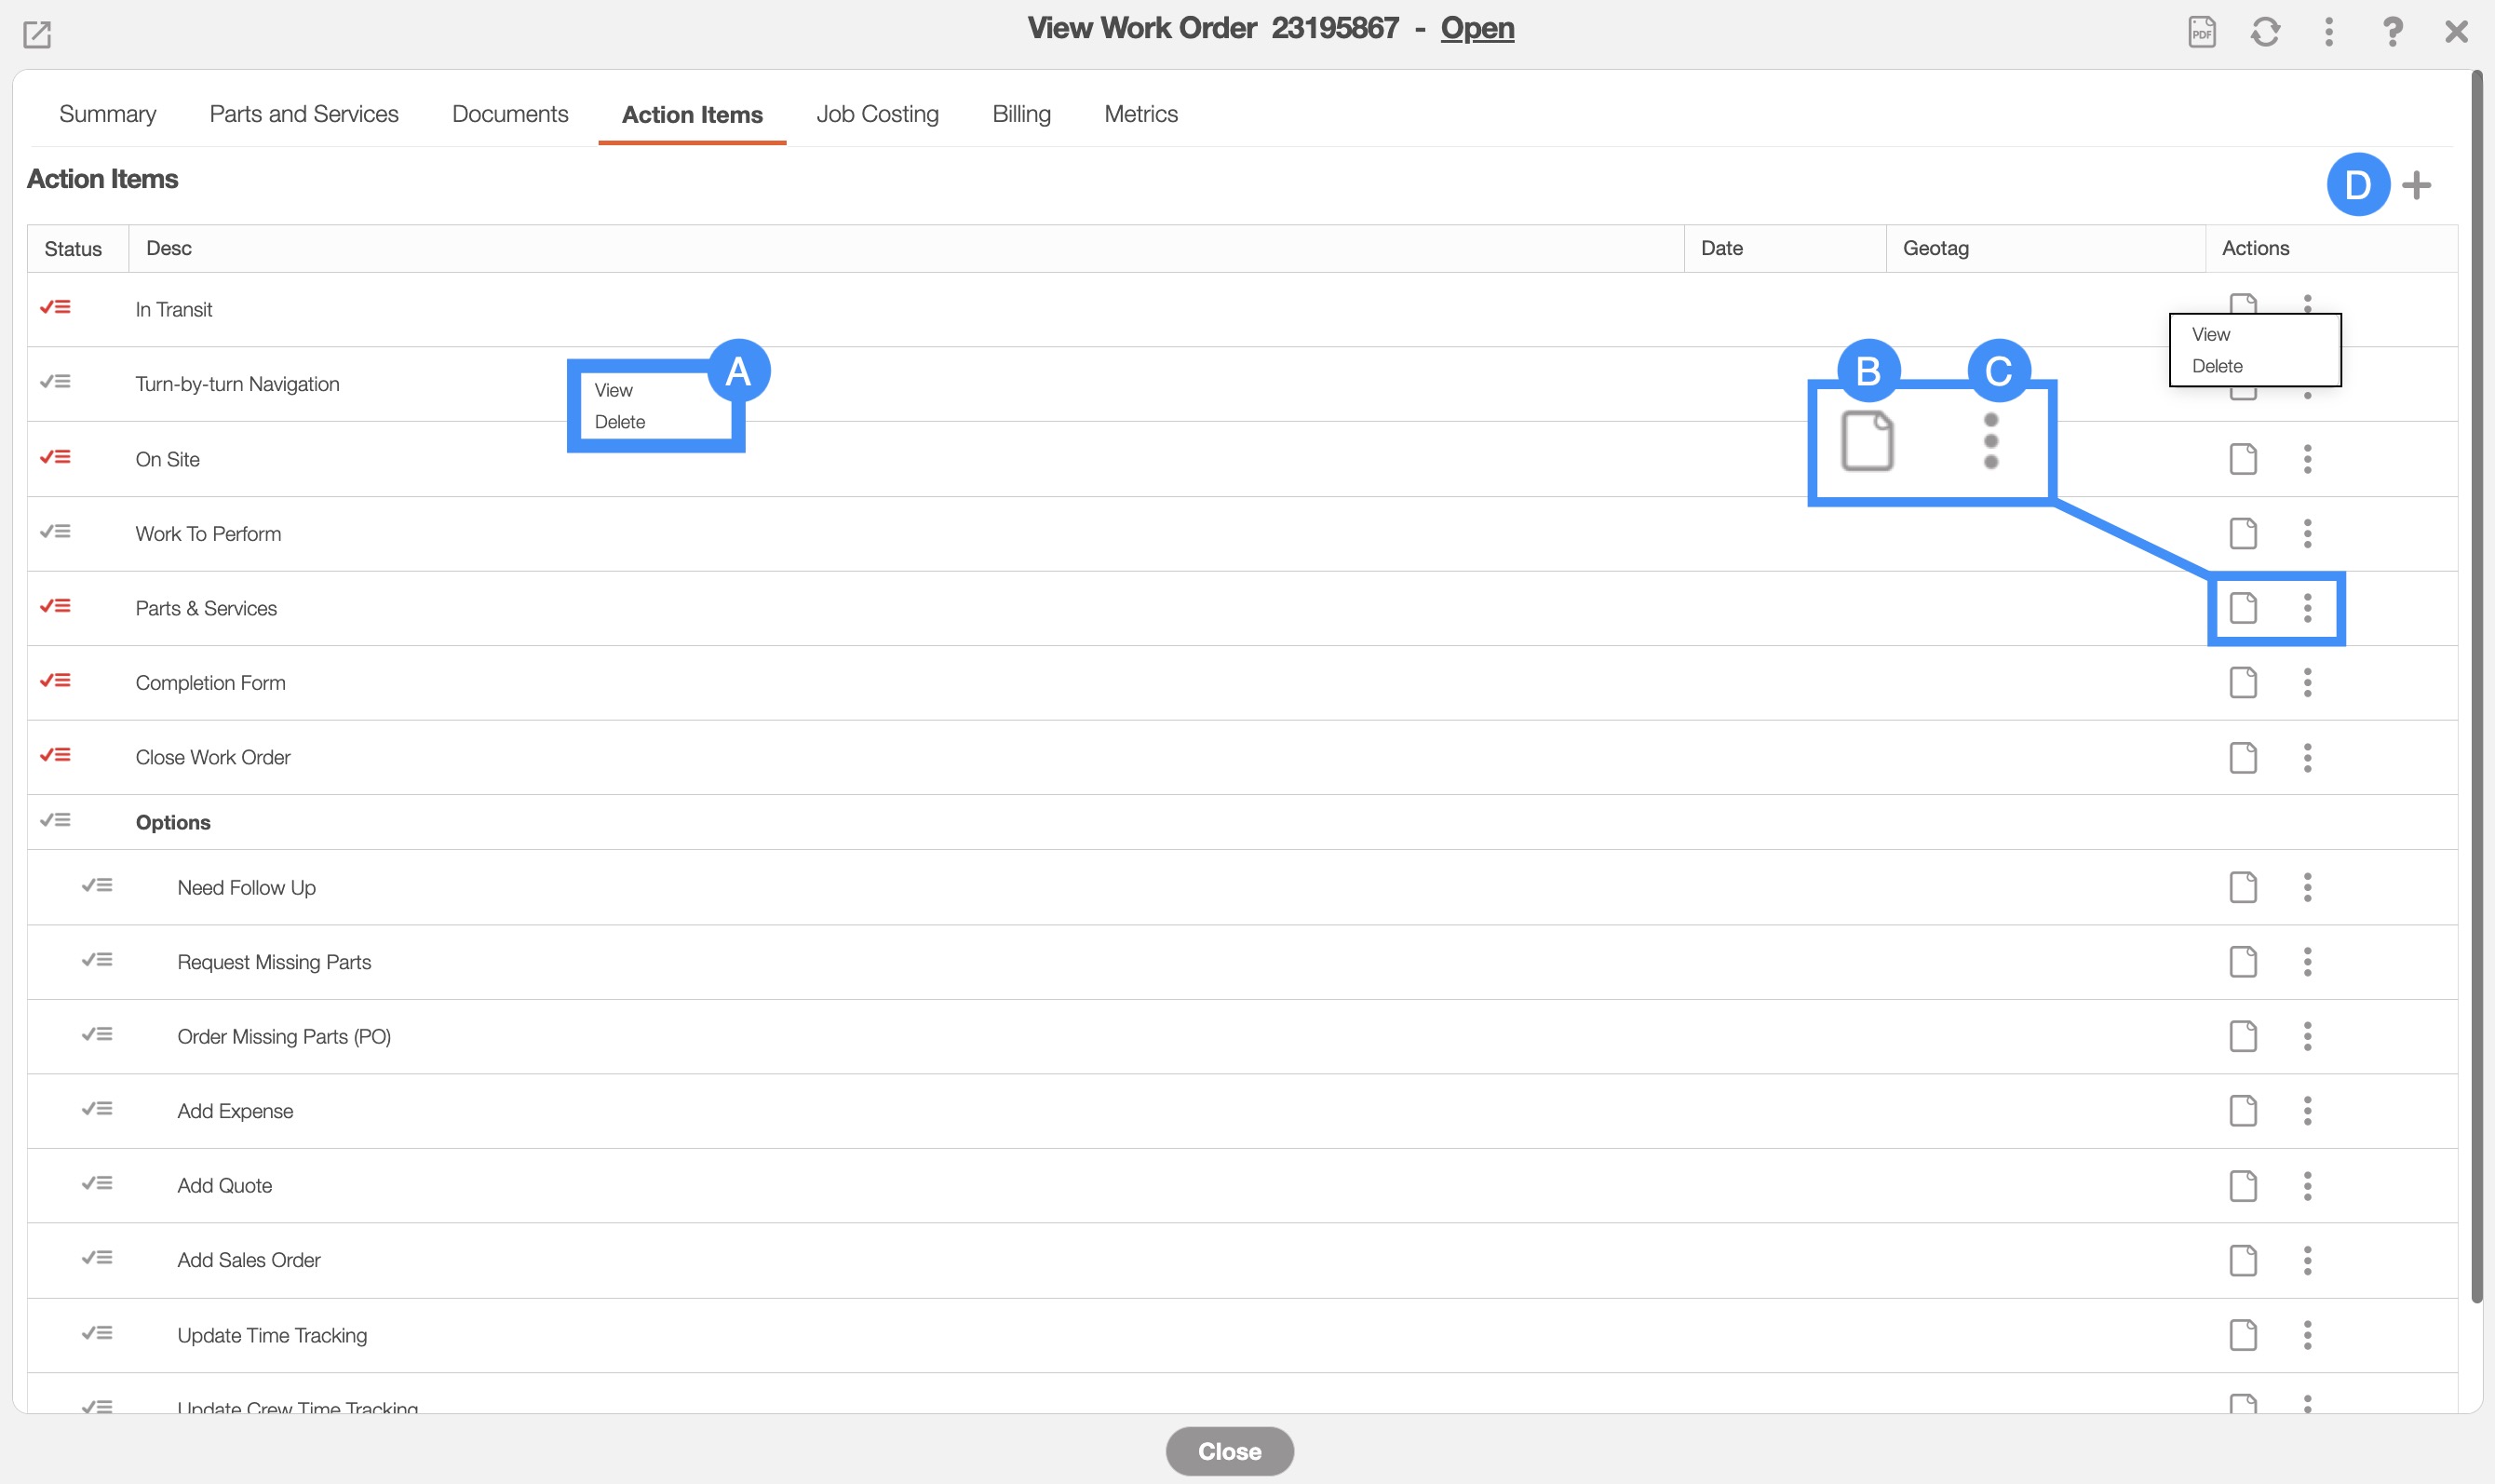
Task: Open document icon for Completion Form row
Action: tap(2243, 683)
